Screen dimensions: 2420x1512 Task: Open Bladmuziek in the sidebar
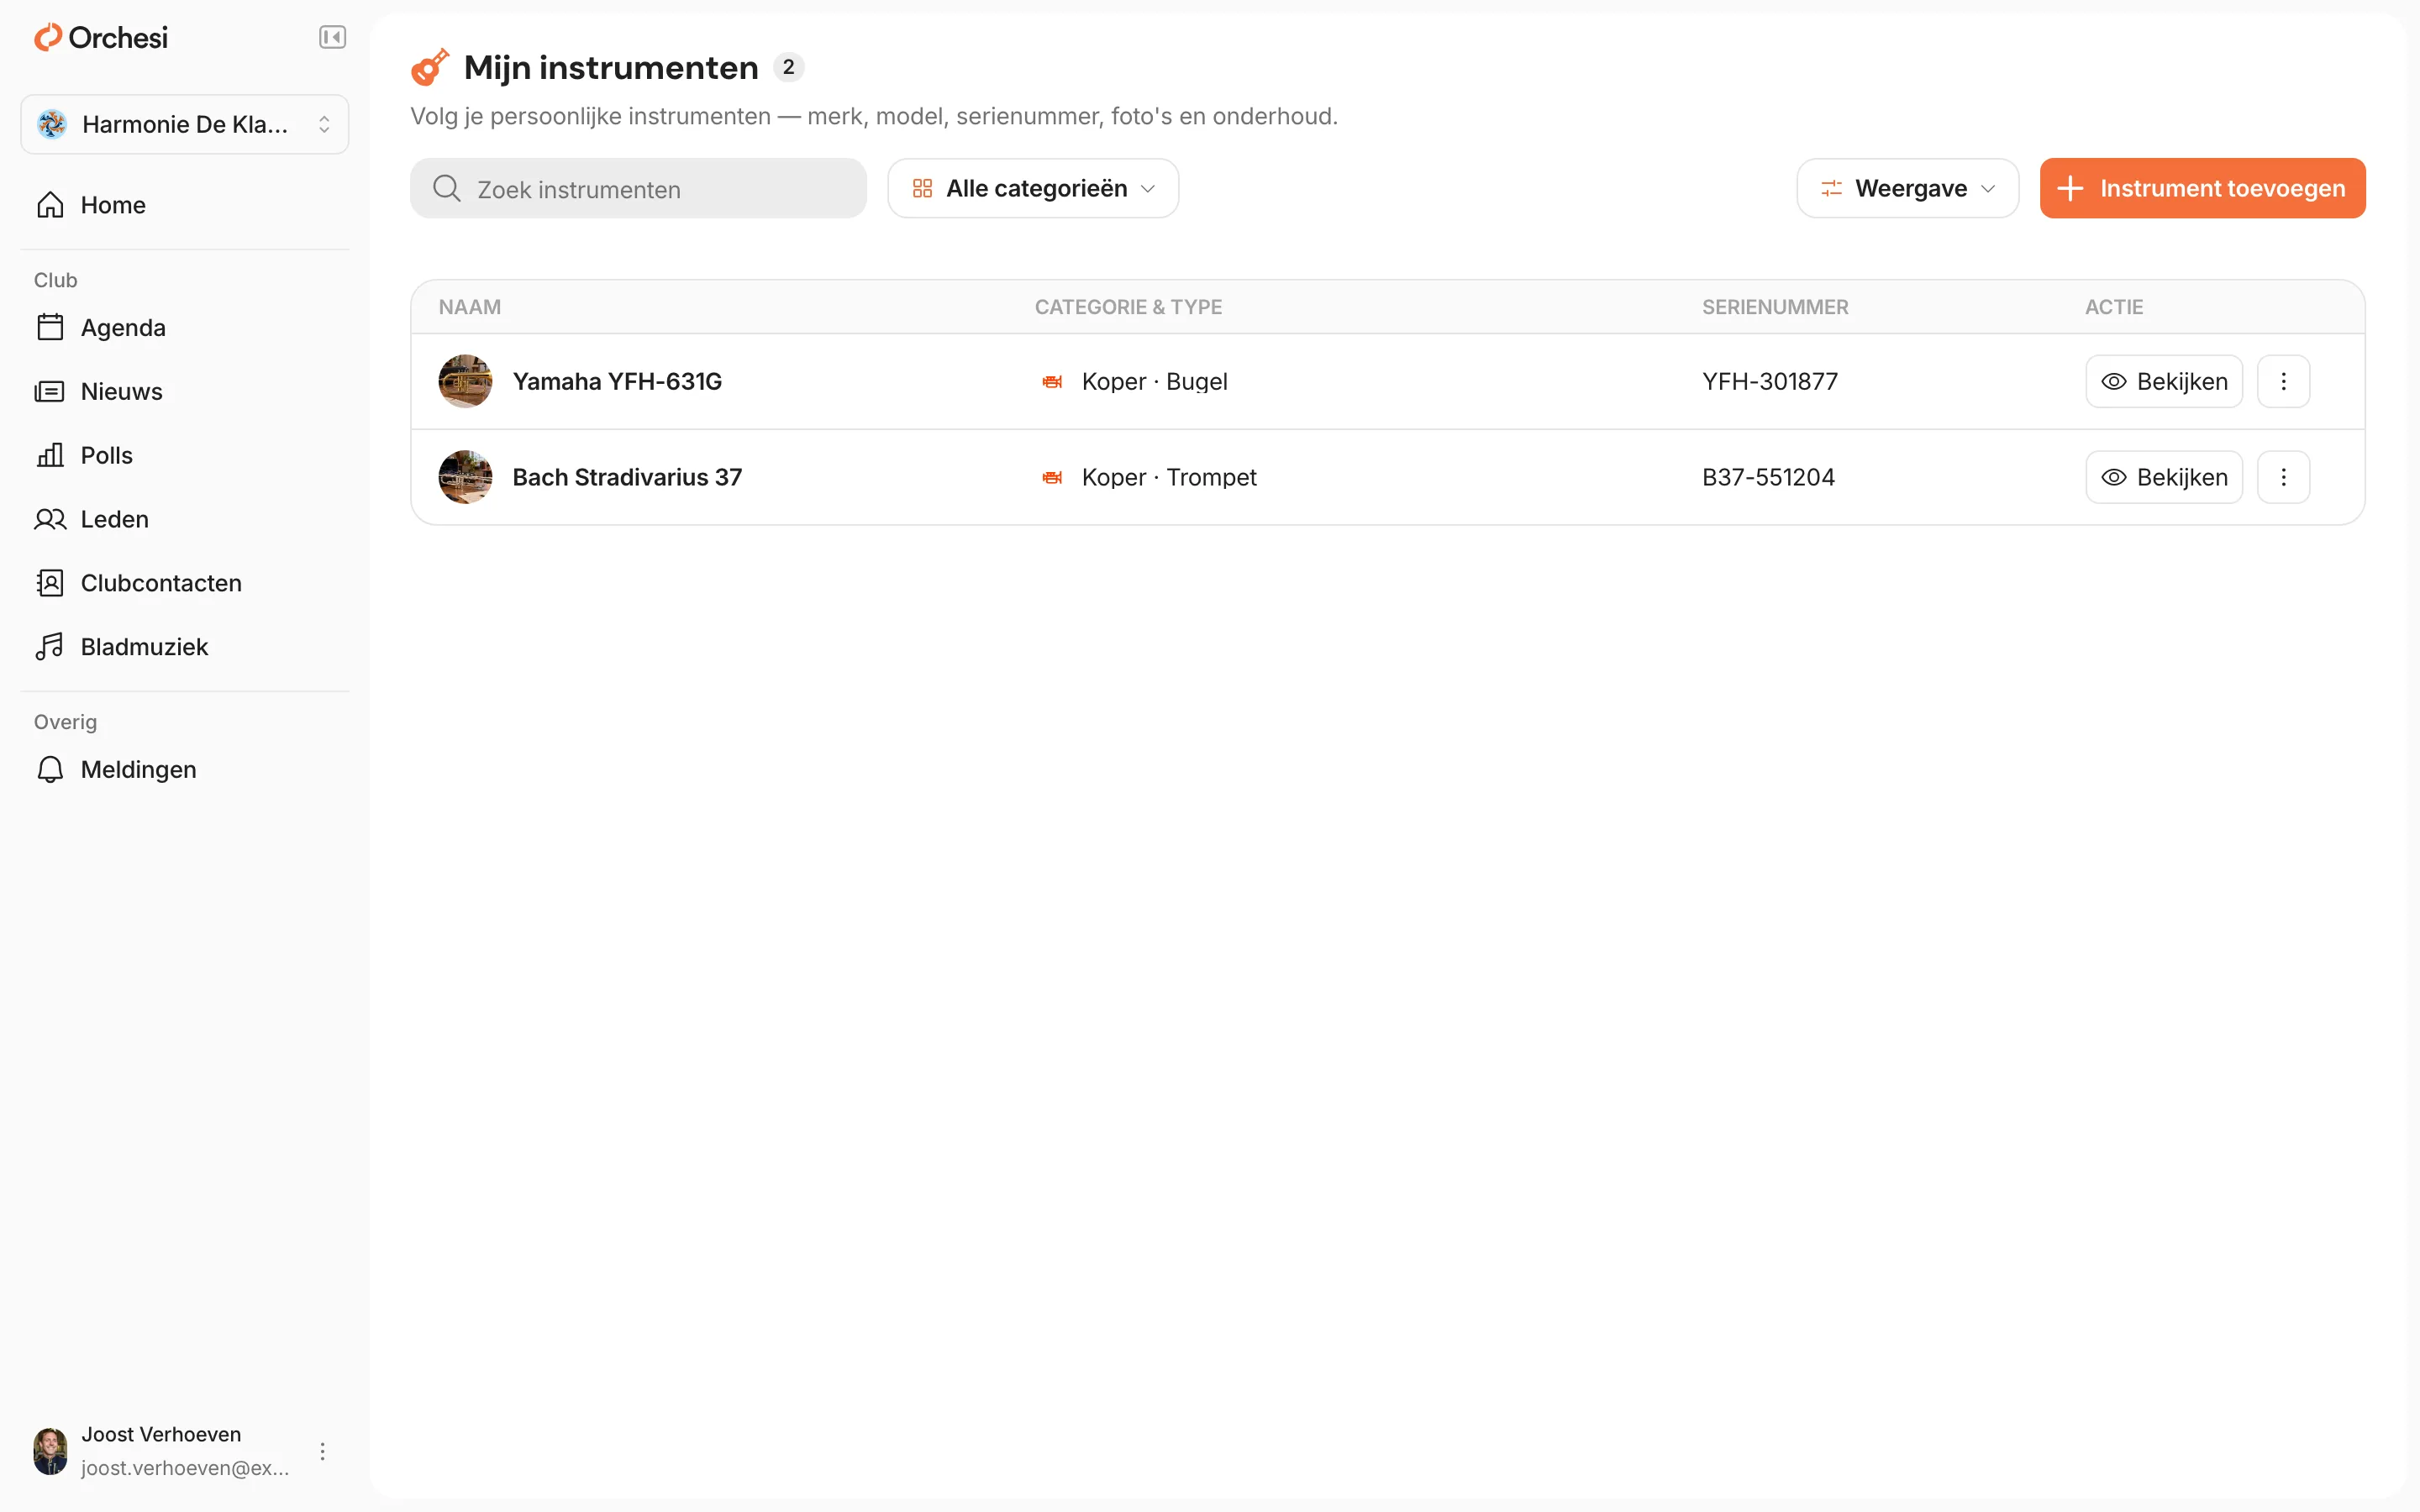click(x=185, y=647)
